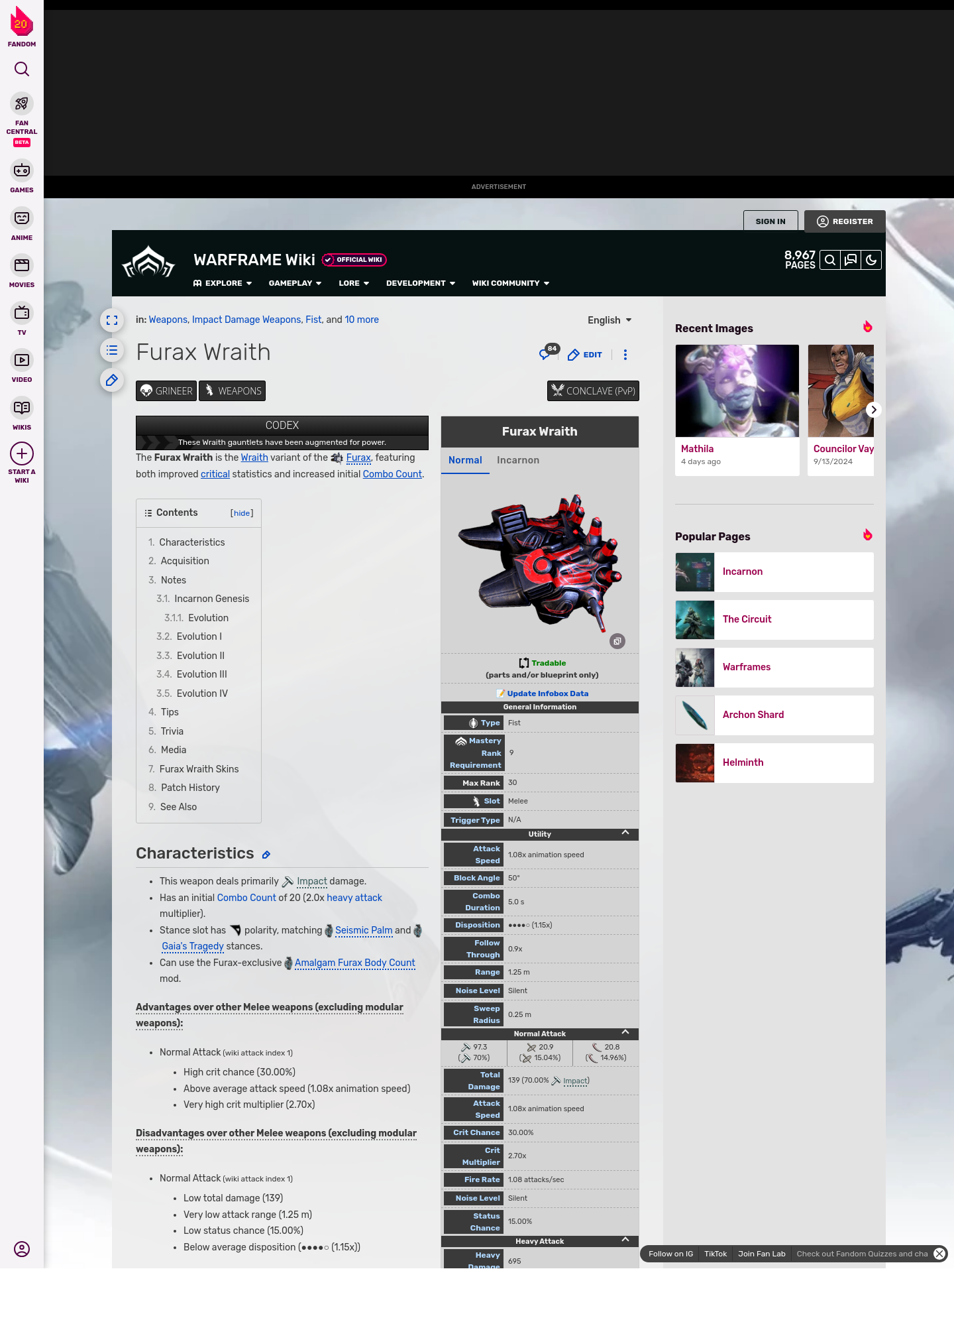Viewport: 954px width, 1326px height.
Task: Click the Register button
Action: click(x=845, y=221)
